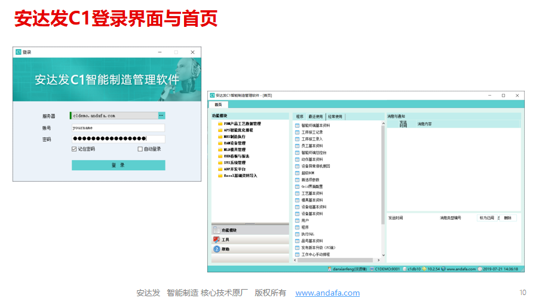Viewport: 542px width, 304px height.
Task: Open 模具基本资料 entry
Action: (309, 200)
